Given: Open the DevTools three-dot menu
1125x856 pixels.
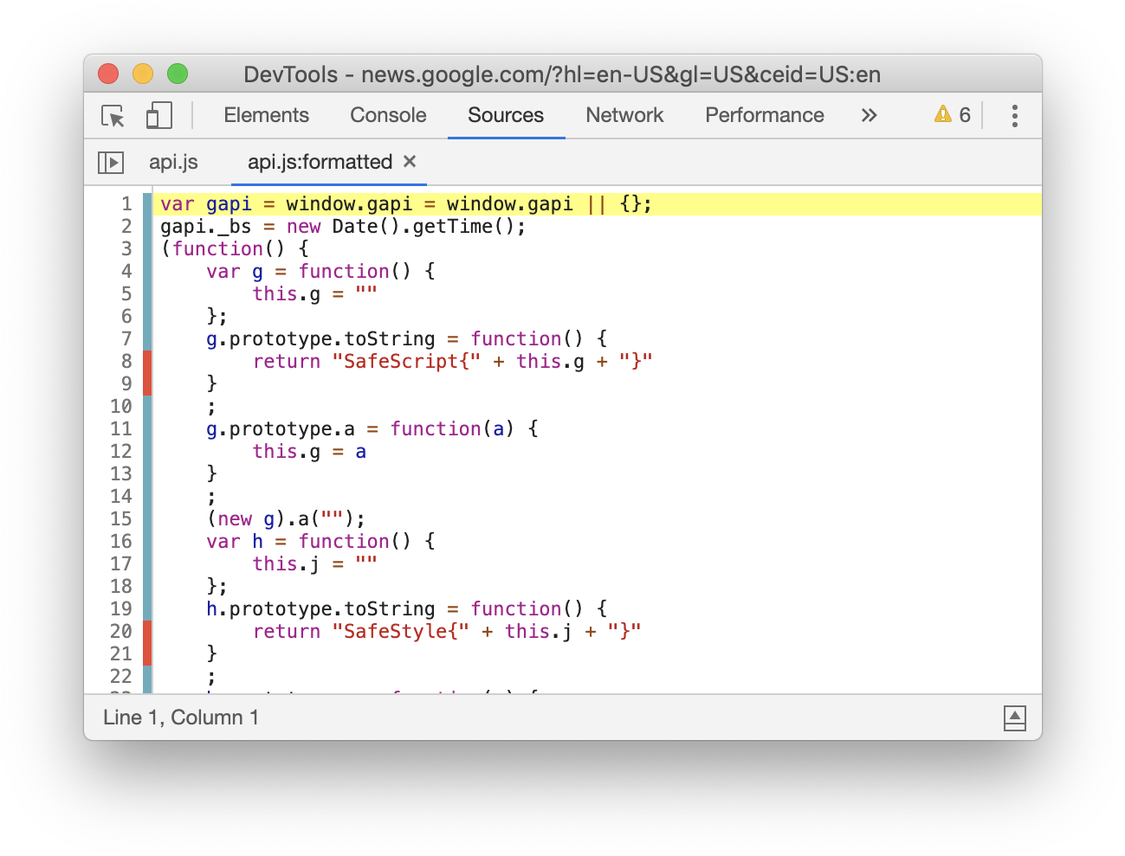Looking at the screenshot, I should (1014, 116).
